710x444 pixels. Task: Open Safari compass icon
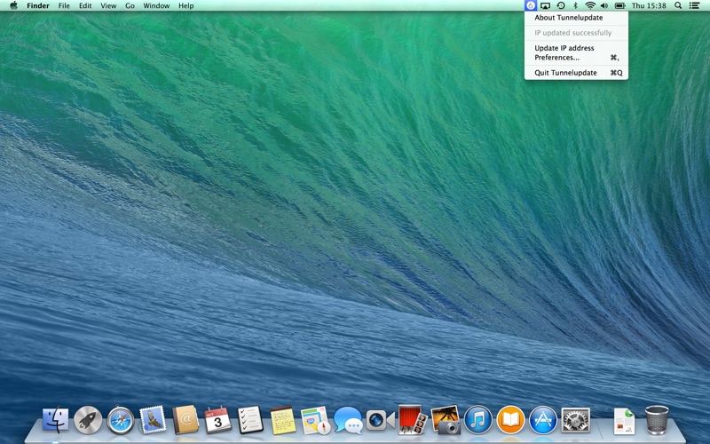tap(121, 420)
